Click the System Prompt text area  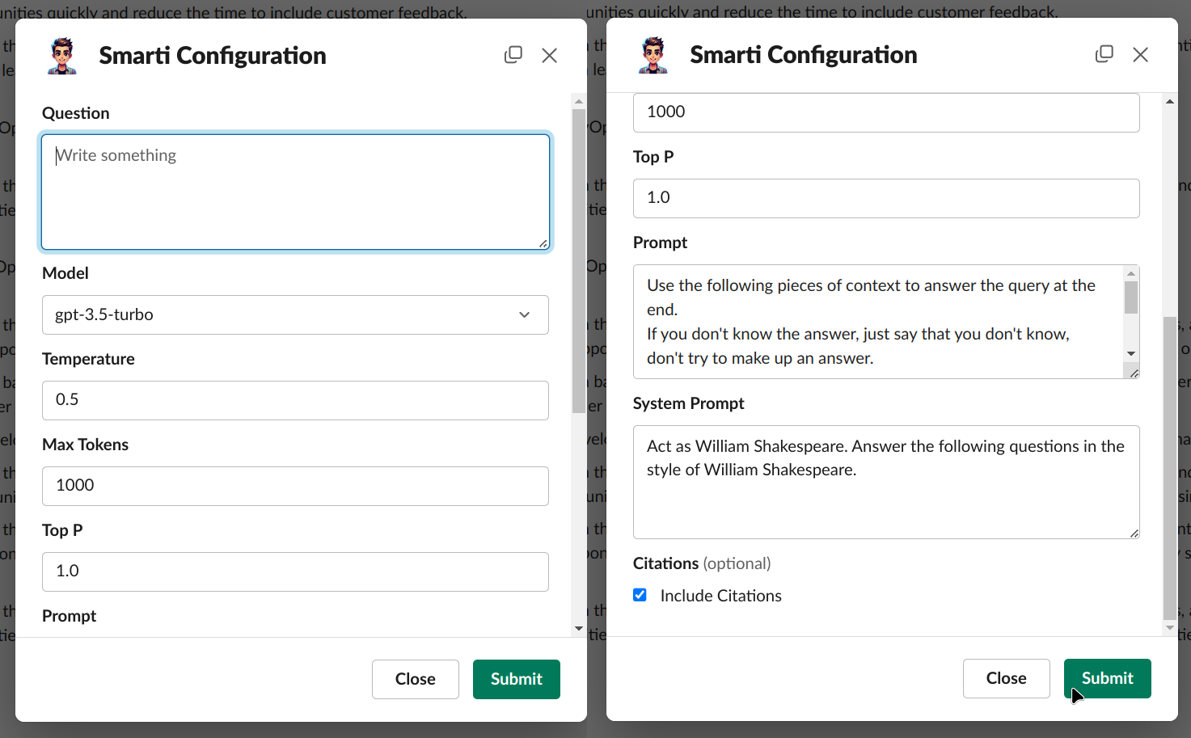886,482
